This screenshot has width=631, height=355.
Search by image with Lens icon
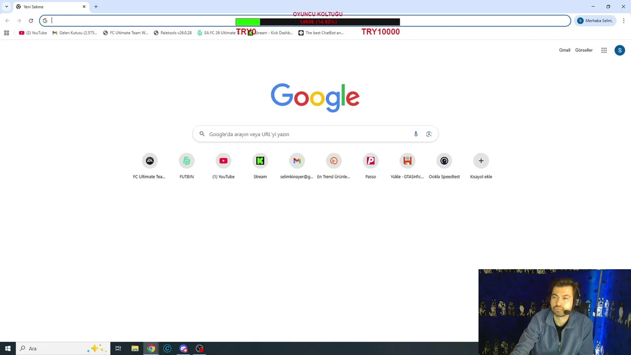coord(429,134)
